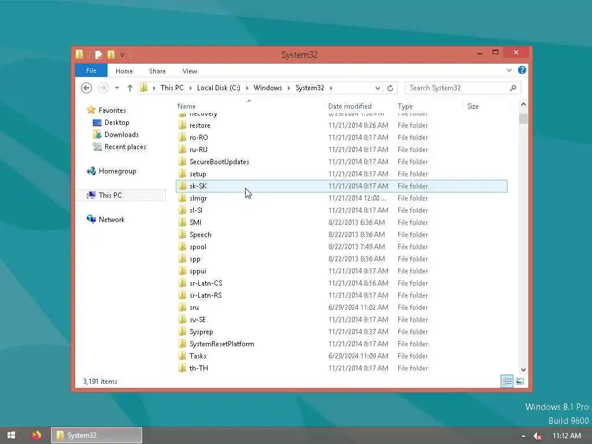Click Windows in the address breadcrumb
The width and height of the screenshot is (592, 444).
pyautogui.click(x=268, y=88)
